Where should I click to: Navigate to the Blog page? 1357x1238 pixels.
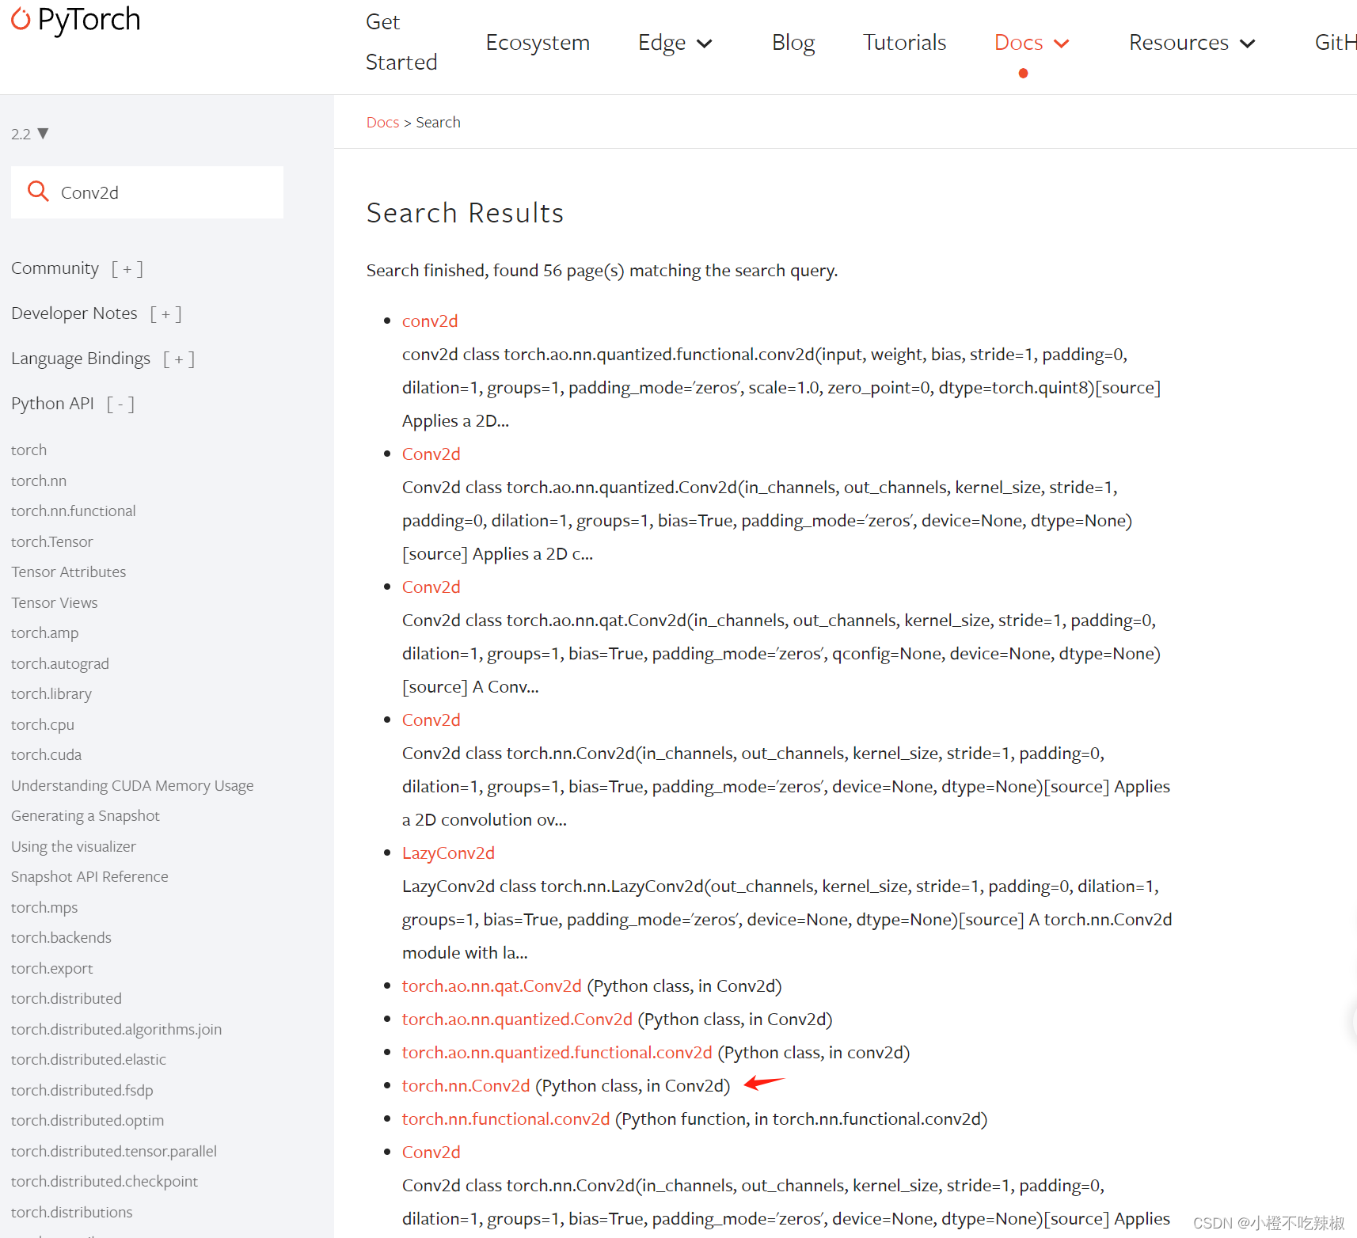[x=793, y=42]
